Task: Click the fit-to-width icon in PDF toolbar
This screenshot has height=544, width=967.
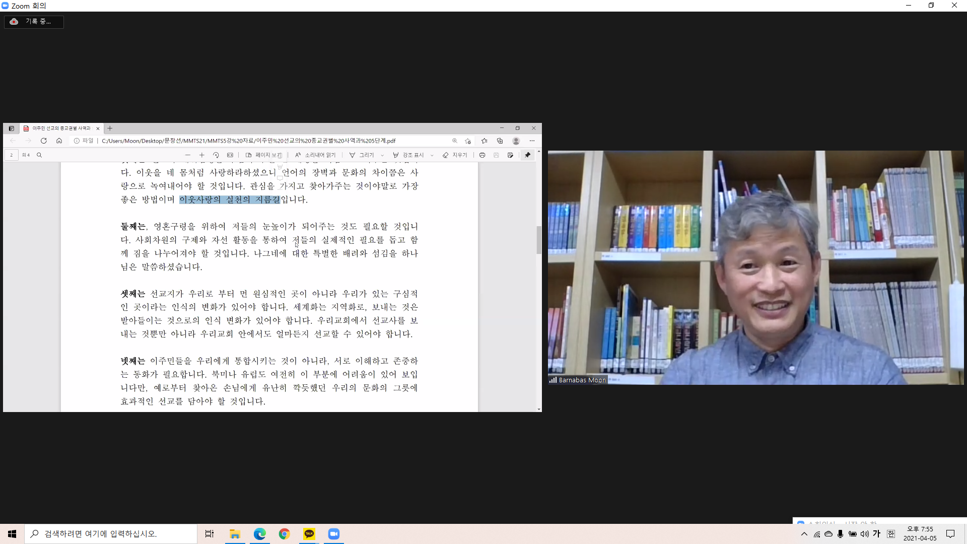Action: [x=230, y=155]
